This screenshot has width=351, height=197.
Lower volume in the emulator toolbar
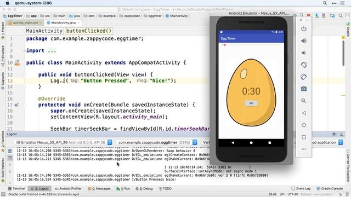click(303, 53)
